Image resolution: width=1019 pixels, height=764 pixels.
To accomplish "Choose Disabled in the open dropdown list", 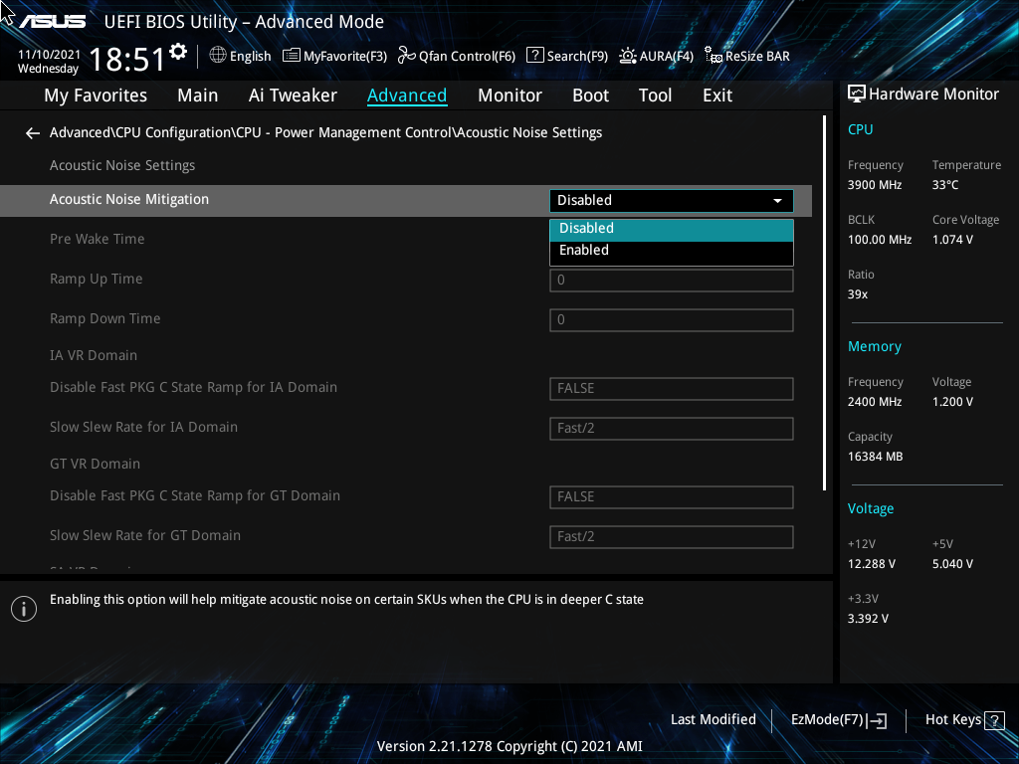I will coord(672,229).
